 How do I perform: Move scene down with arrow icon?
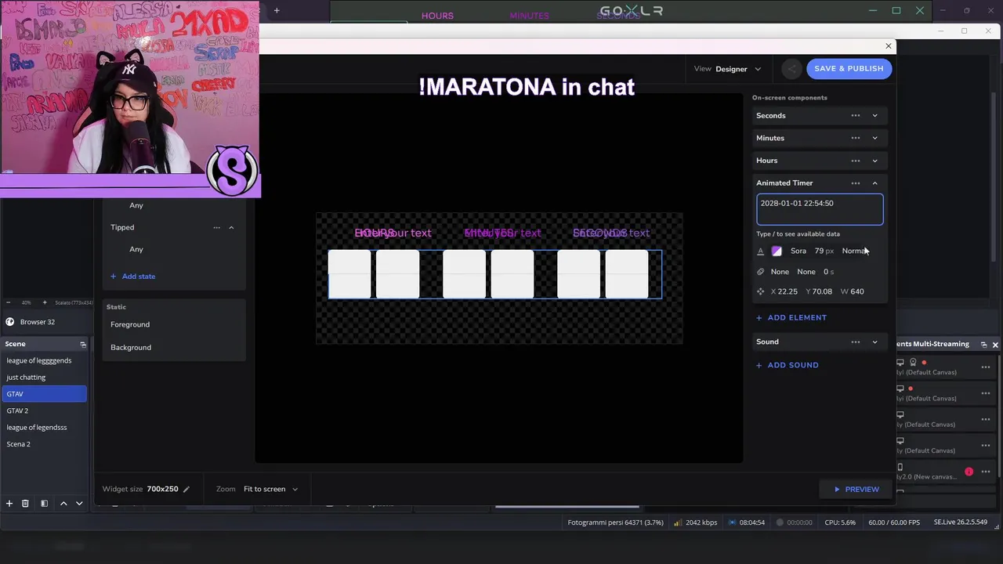79,504
